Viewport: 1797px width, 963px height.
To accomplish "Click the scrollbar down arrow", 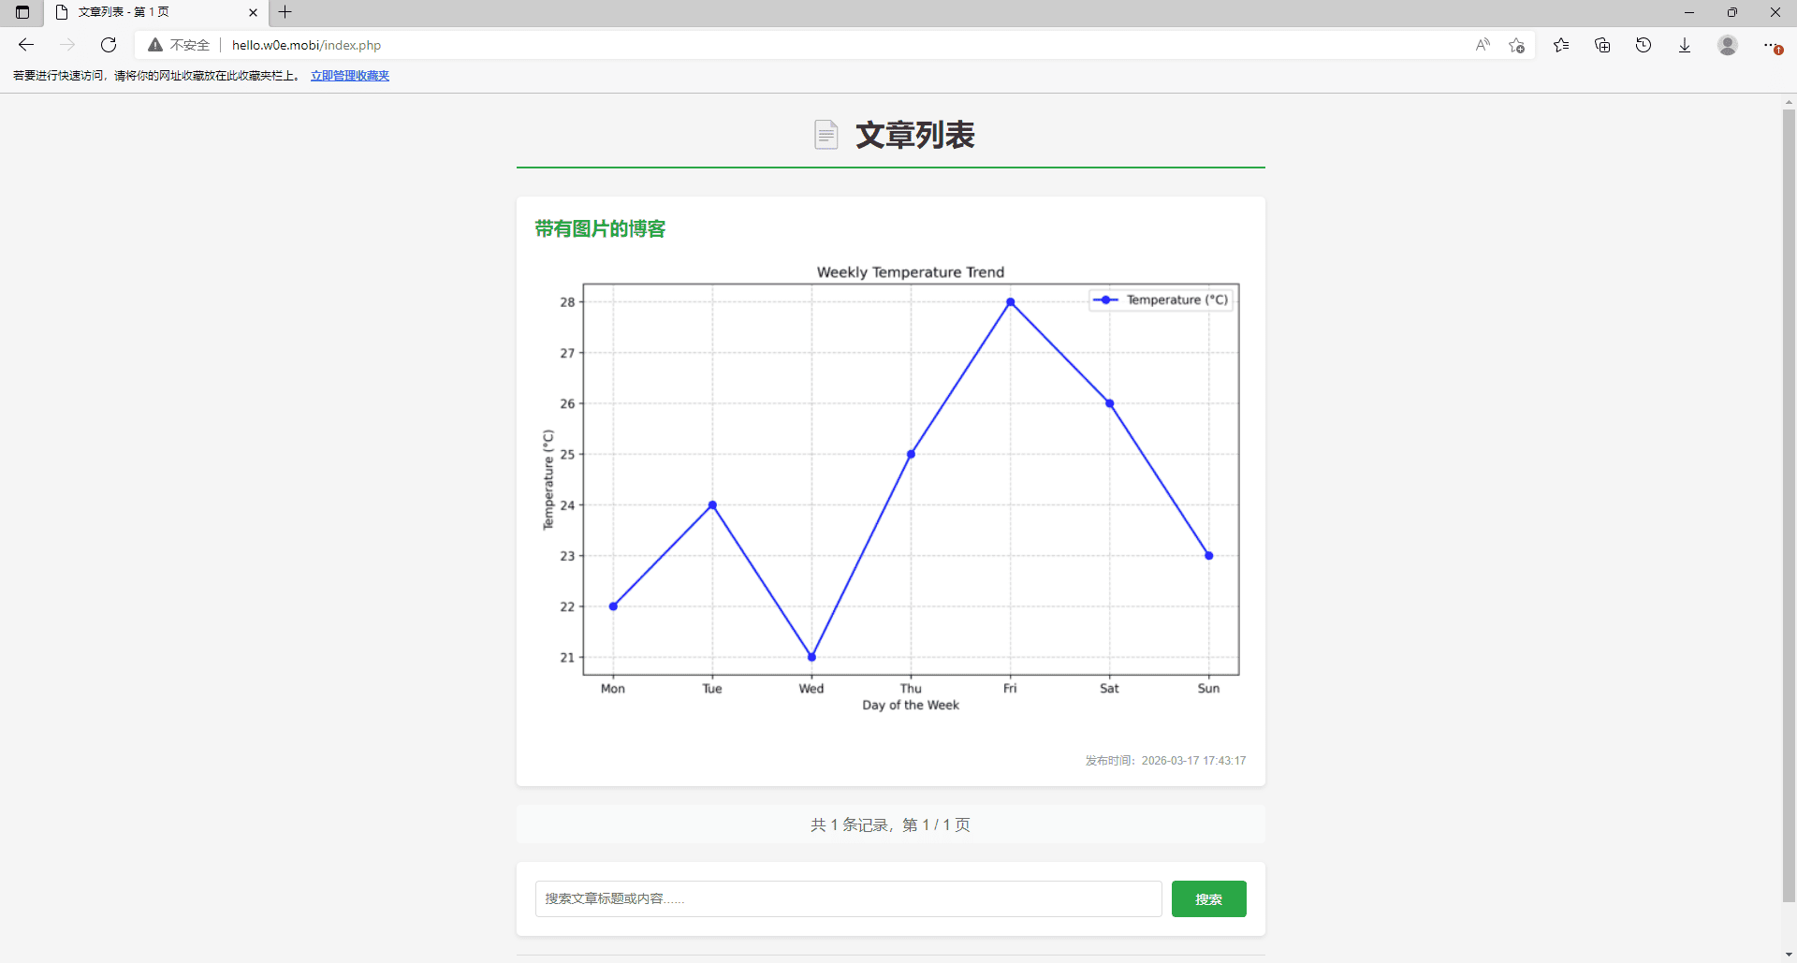I will (1788, 954).
